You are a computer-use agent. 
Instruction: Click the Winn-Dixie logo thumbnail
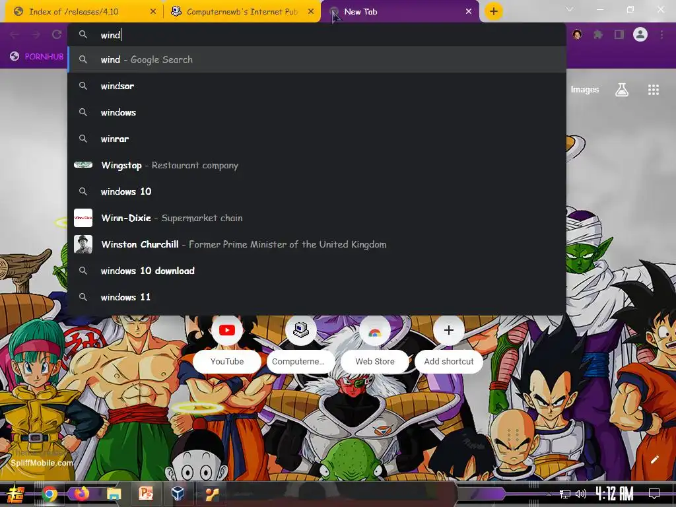point(83,218)
